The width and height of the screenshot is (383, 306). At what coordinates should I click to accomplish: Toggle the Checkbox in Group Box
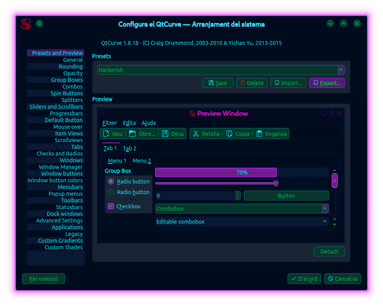pyautogui.click(x=111, y=206)
